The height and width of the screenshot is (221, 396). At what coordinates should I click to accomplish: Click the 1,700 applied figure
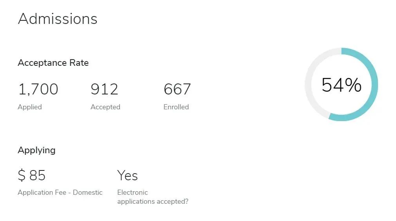point(38,89)
